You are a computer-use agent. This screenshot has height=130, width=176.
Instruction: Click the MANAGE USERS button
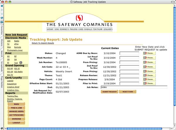pyautogui.click(x=16, y=111)
